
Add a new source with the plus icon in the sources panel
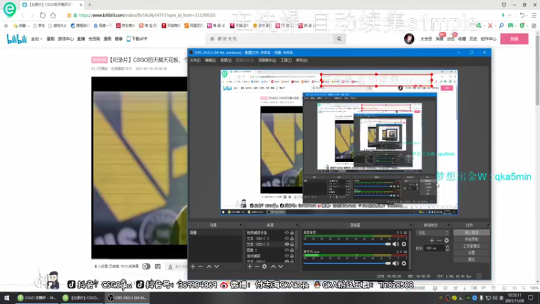250,266
